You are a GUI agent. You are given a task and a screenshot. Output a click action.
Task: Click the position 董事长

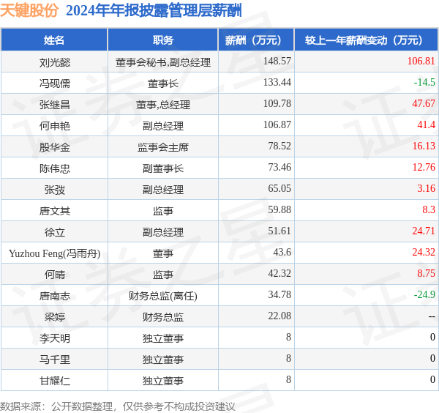tap(163, 83)
